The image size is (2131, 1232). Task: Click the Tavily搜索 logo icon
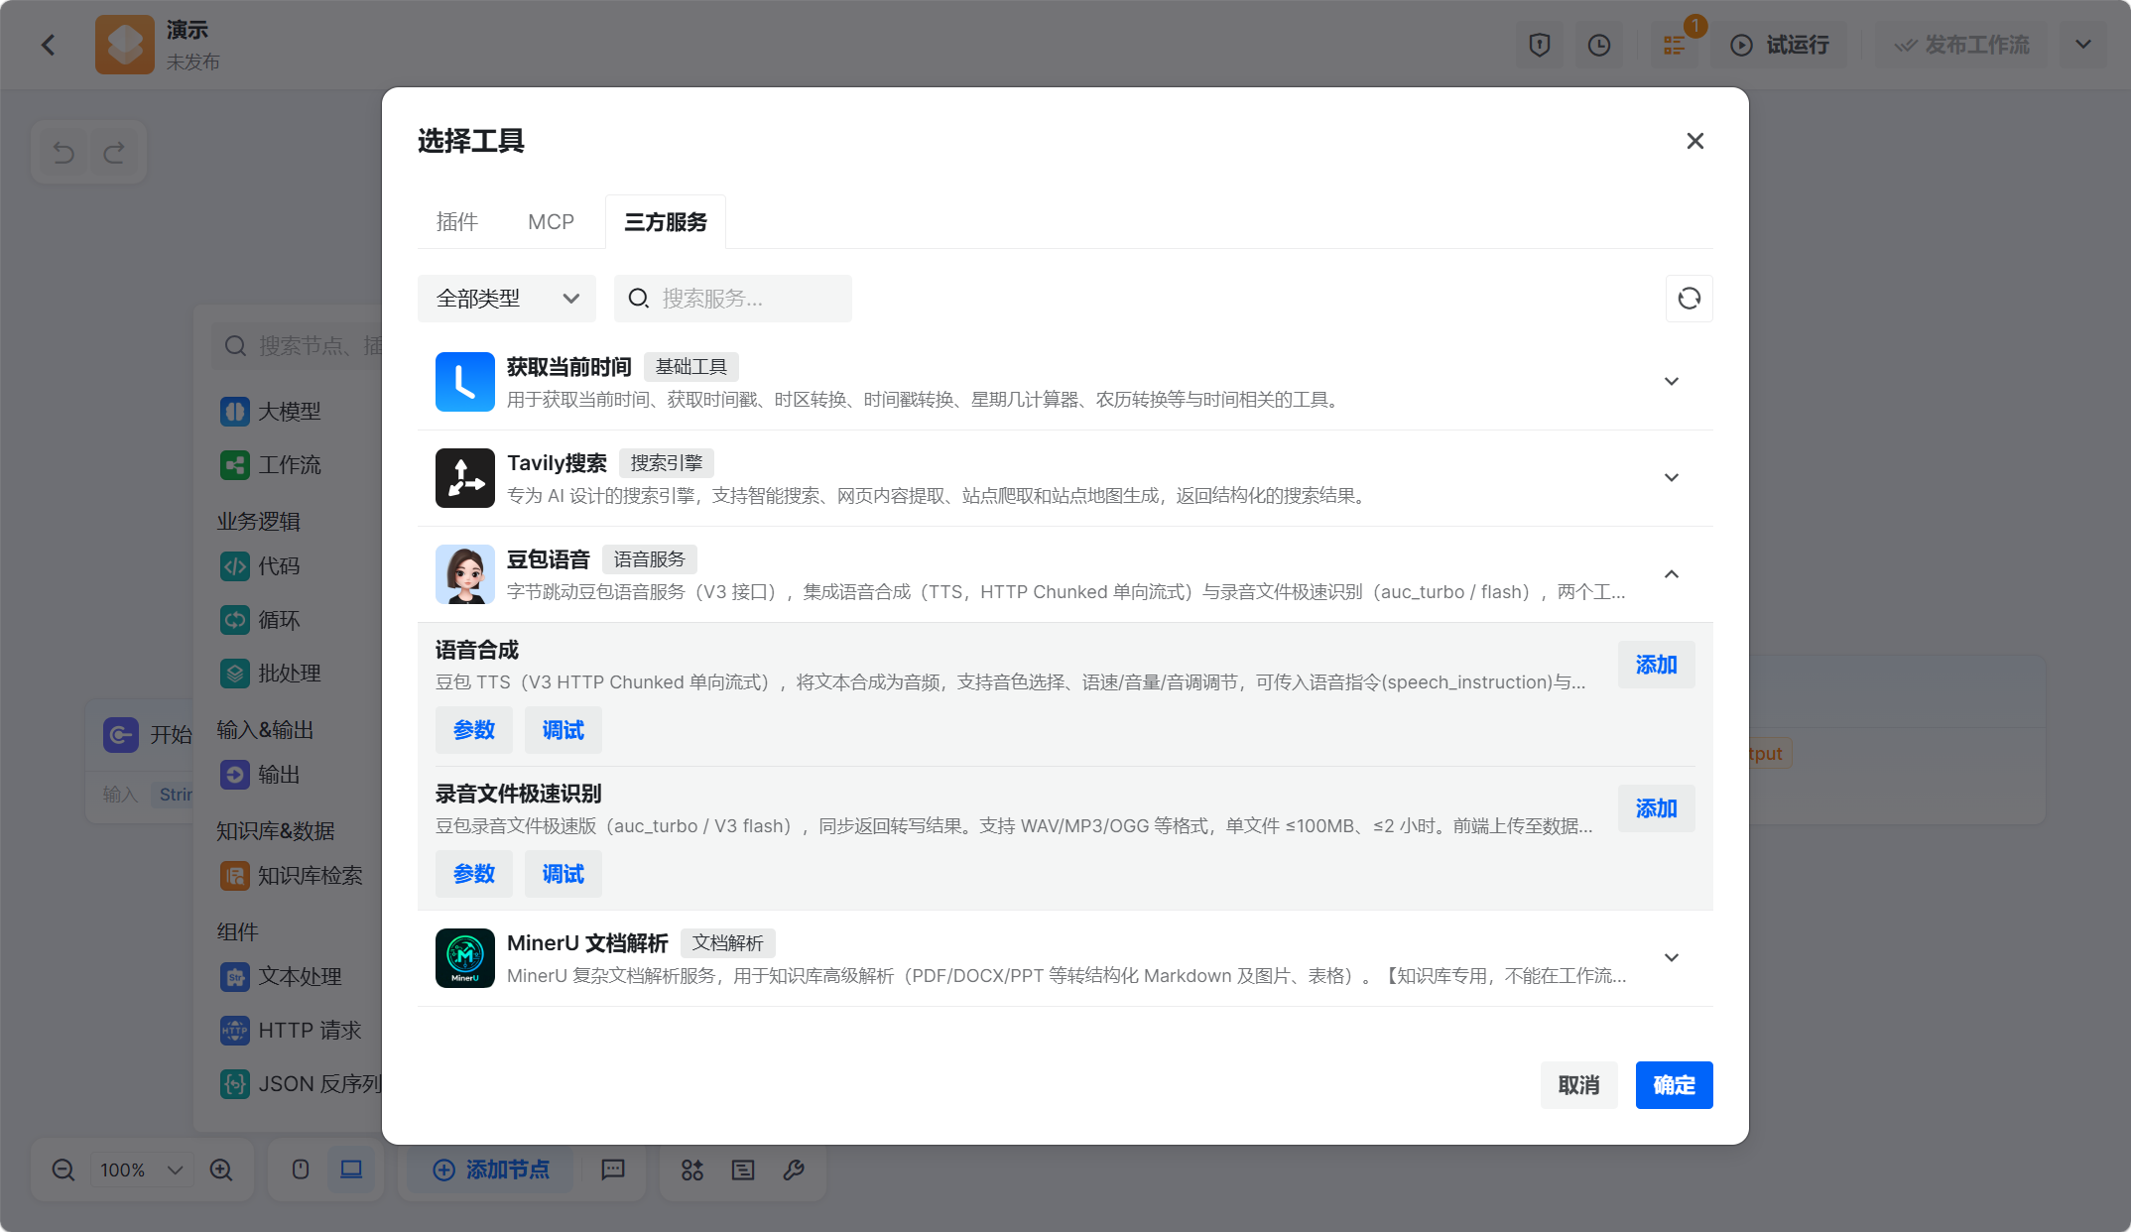(465, 478)
